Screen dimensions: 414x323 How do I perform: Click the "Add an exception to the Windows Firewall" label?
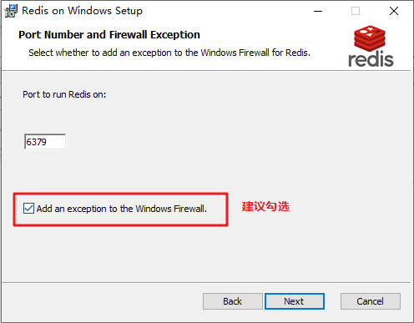click(122, 209)
